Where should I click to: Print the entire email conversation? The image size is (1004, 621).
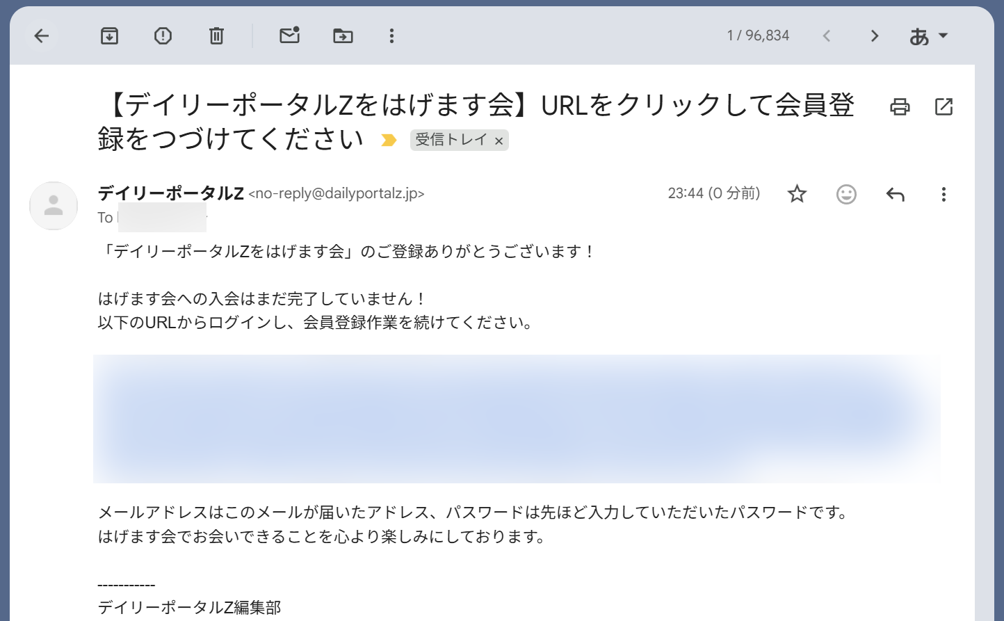tap(900, 106)
